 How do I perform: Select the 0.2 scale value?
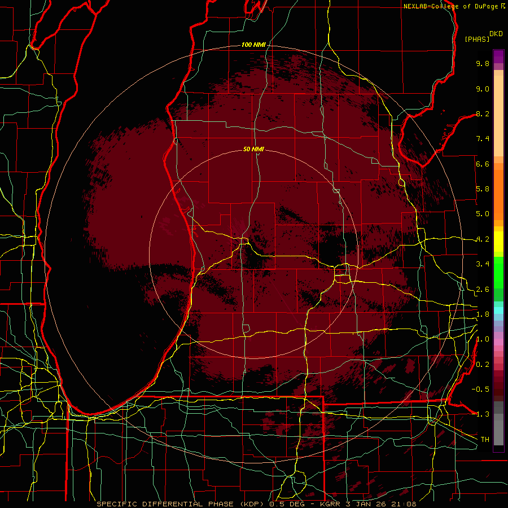click(x=483, y=365)
